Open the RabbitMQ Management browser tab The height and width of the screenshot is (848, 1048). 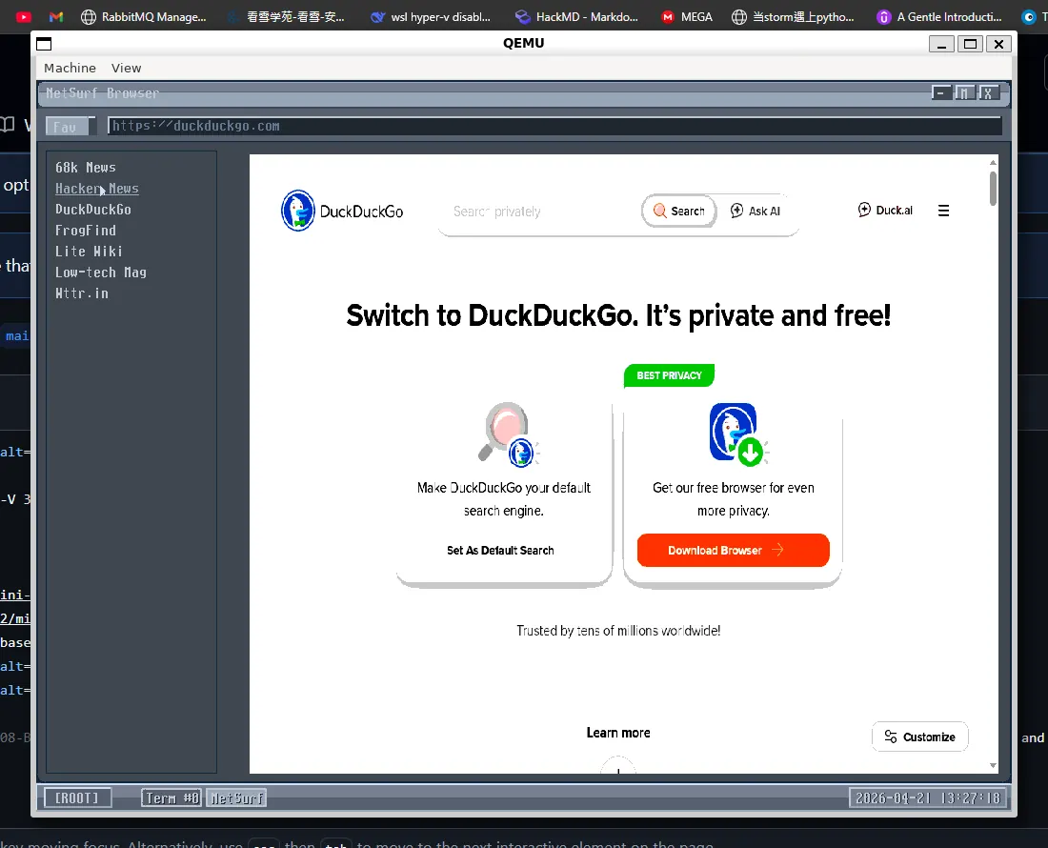point(143,17)
